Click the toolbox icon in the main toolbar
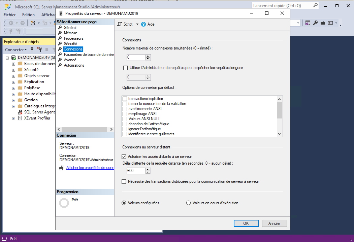Viewport: 354px width, 242px height. coord(323,23)
